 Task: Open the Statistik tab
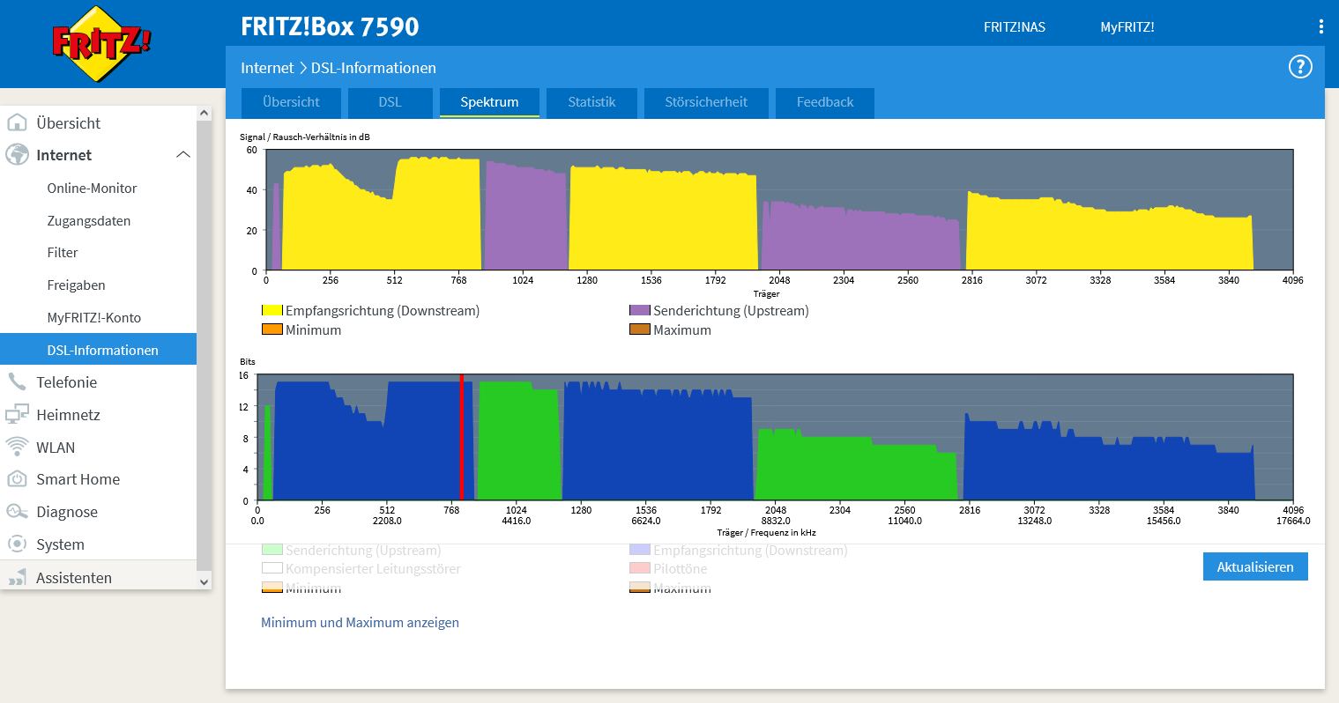(591, 102)
